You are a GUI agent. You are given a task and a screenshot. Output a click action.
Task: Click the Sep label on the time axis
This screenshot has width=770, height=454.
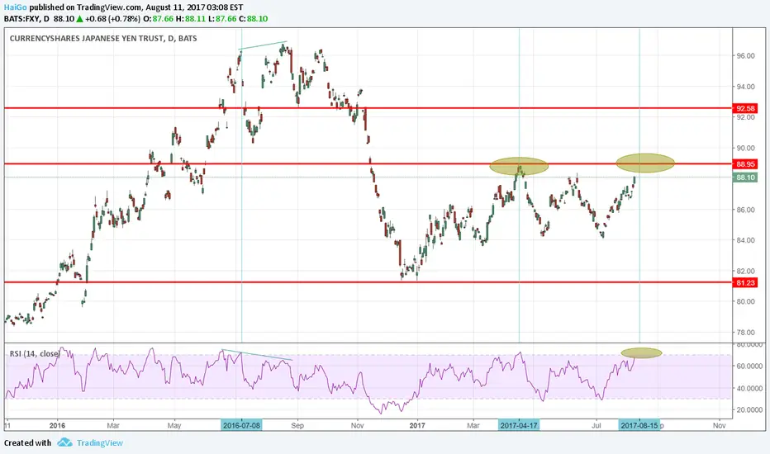click(x=297, y=426)
